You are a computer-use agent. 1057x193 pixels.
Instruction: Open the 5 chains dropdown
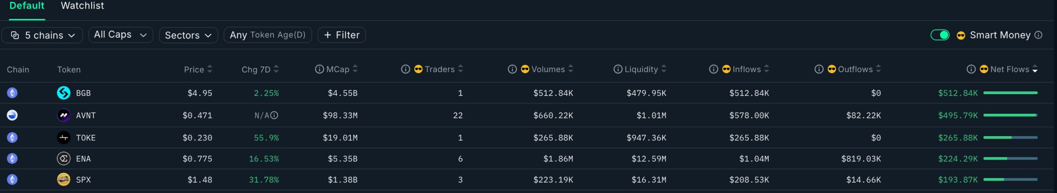[x=42, y=35]
